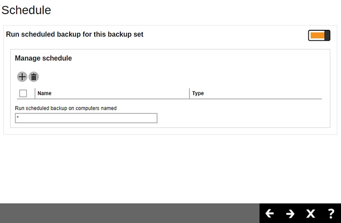341x223 pixels.
Task: Click the Schedule page title
Action: point(26,10)
